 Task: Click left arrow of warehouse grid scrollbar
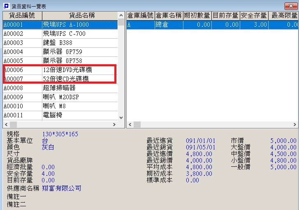(x=130, y=124)
